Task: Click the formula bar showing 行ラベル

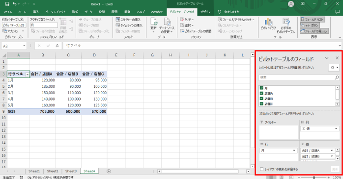Action: (201, 46)
